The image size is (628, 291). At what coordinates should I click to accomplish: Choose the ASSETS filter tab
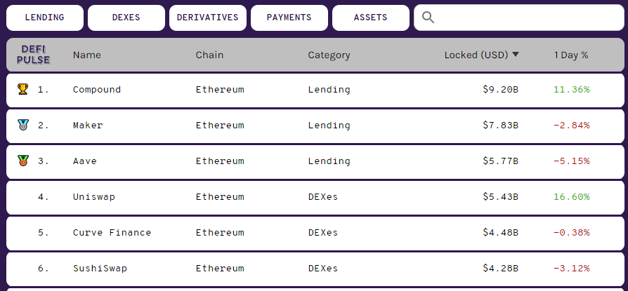coord(370,18)
